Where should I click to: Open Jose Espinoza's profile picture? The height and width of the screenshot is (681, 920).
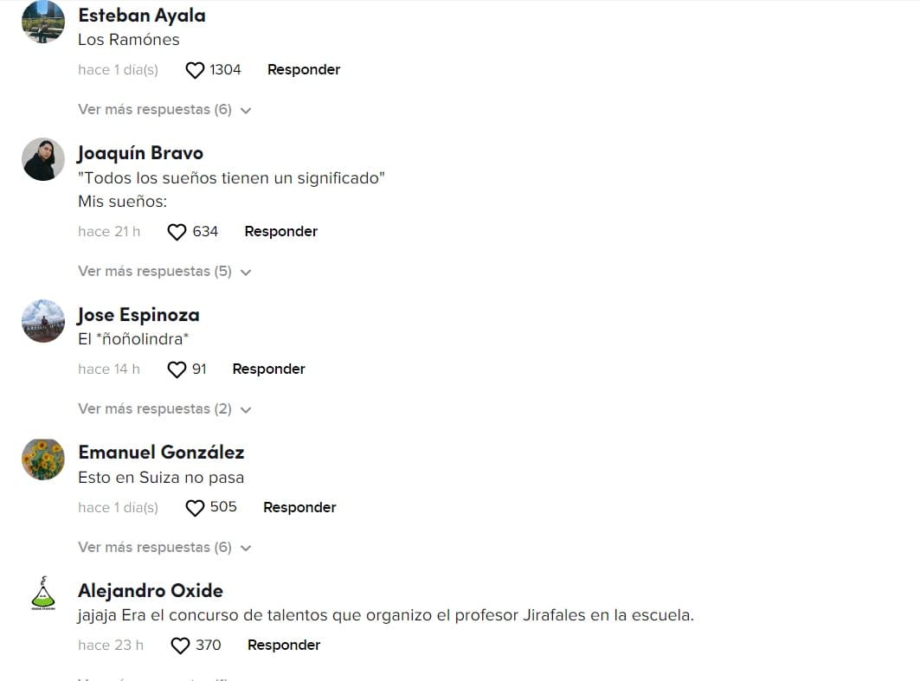pyautogui.click(x=42, y=321)
